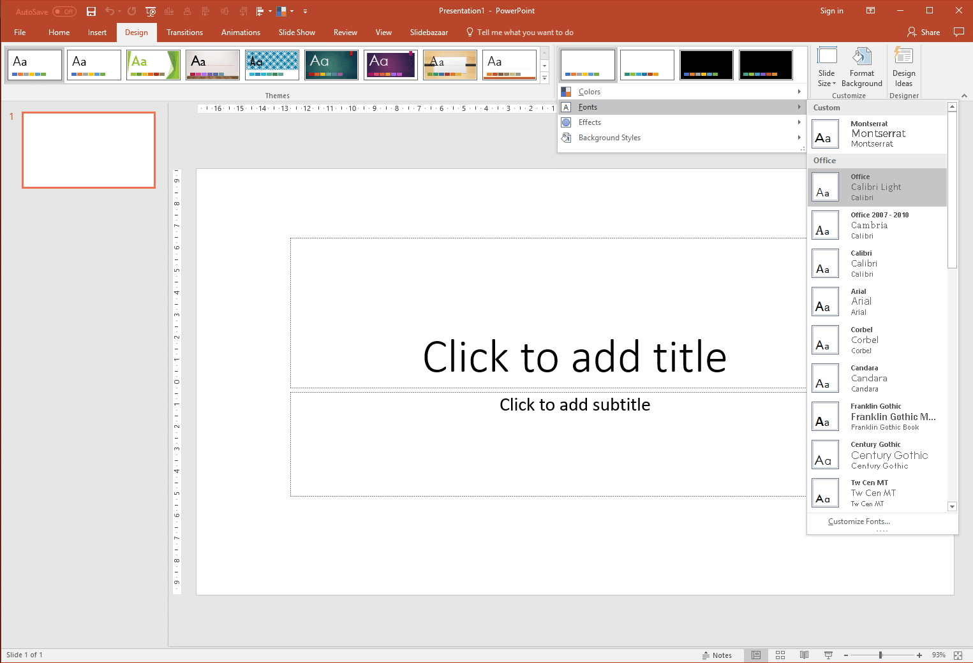The height and width of the screenshot is (663, 973).
Task: Open Reading View from status bar
Action: tap(804, 655)
